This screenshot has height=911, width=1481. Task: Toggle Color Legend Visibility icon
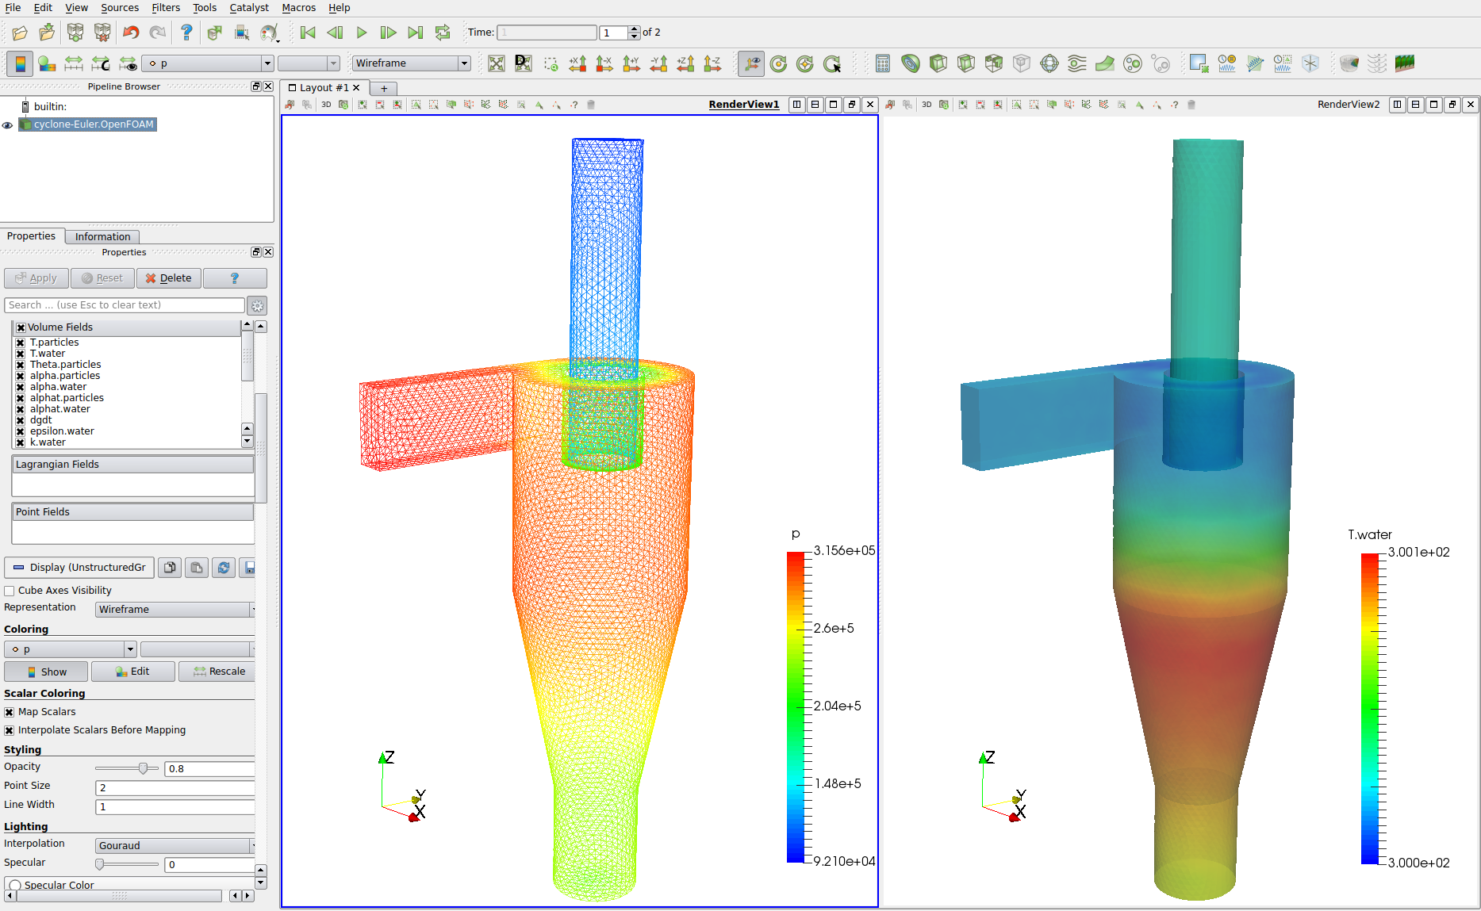(20, 63)
